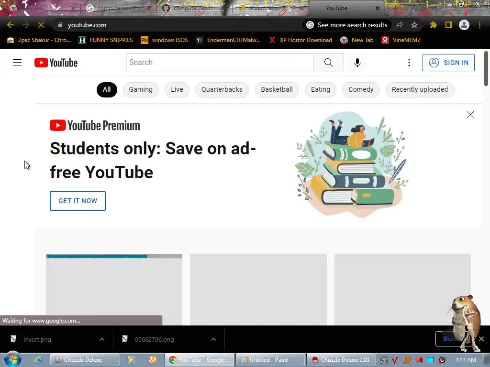The height and width of the screenshot is (367, 490).
Task: Select the Recently uploaded filter chip
Action: pyautogui.click(x=420, y=89)
